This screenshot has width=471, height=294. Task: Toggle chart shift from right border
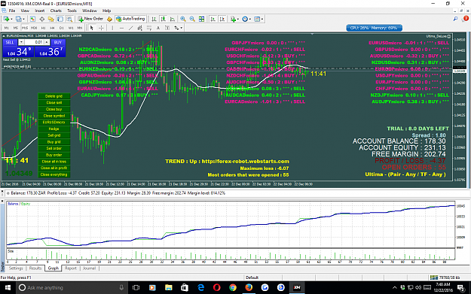(x=222, y=19)
